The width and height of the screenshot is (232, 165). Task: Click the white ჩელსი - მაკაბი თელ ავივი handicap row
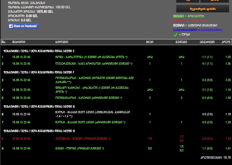[116, 114]
